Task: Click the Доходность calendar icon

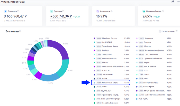Action: tap(98, 11)
